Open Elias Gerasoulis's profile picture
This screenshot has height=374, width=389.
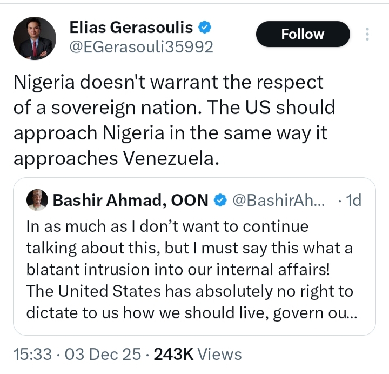click(x=34, y=38)
